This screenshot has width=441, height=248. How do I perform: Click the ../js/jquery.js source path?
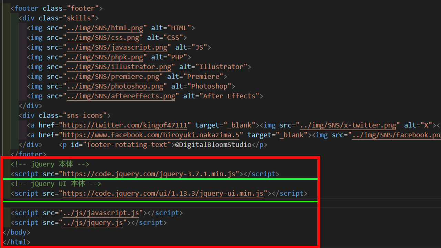(93, 223)
